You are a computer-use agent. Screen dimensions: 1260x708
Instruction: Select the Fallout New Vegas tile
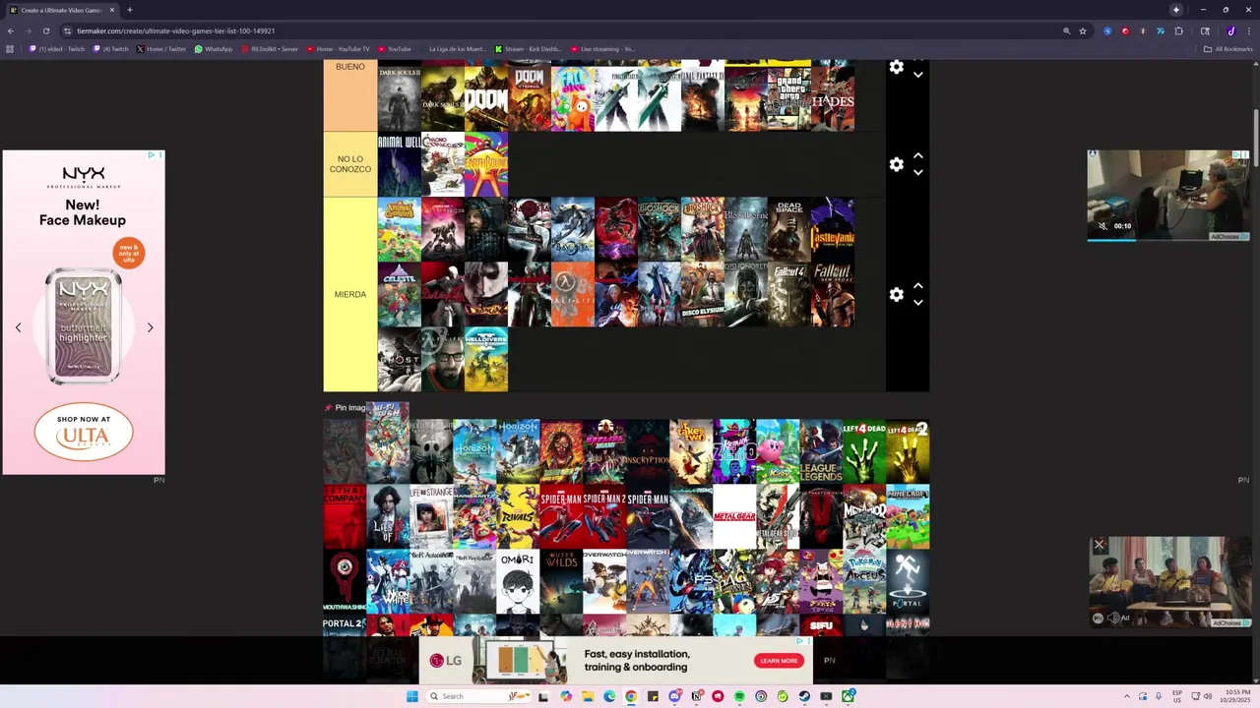click(833, 294)
